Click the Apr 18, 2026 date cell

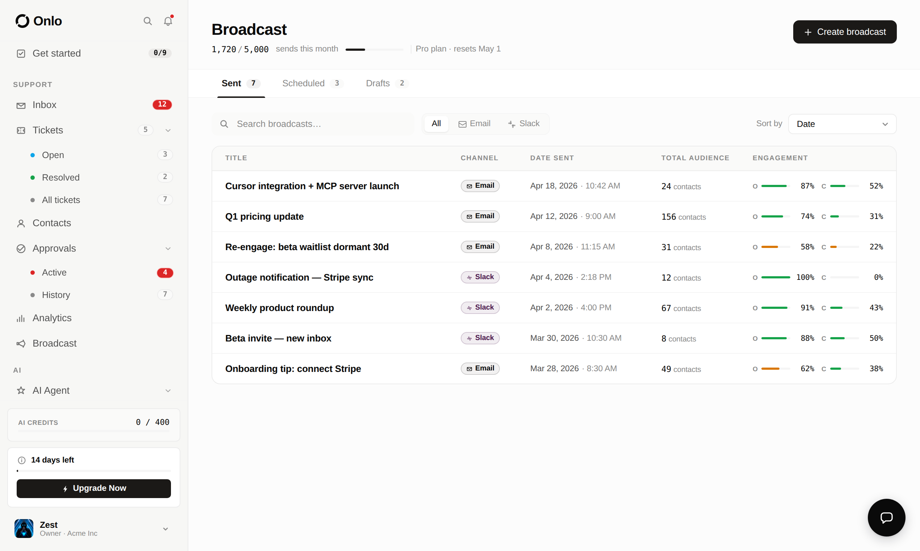pos(574,186)
